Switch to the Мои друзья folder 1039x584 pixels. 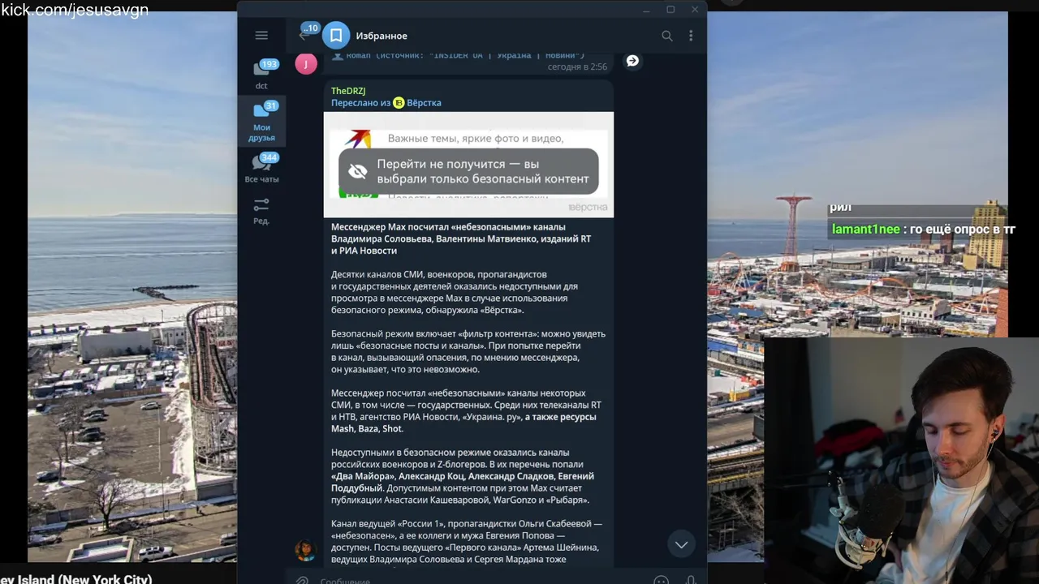pos(261,121)
